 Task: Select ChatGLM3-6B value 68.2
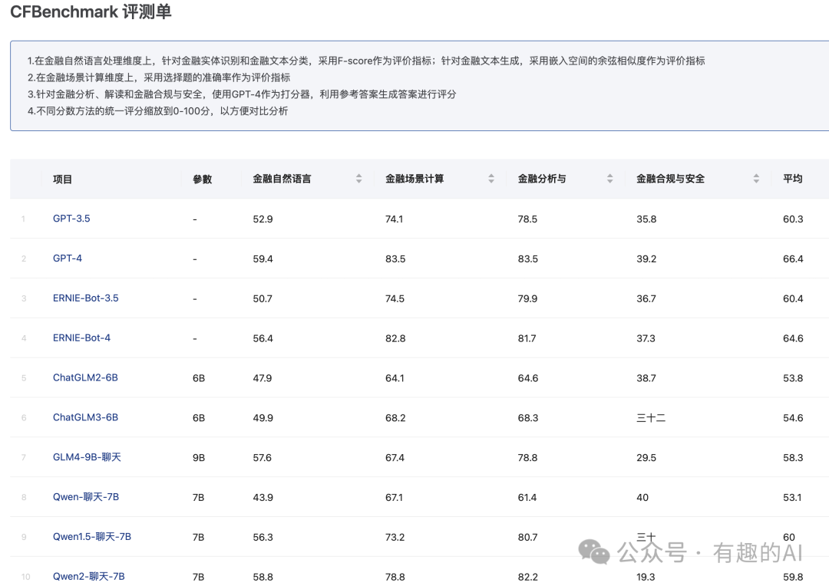pos(395,418)
